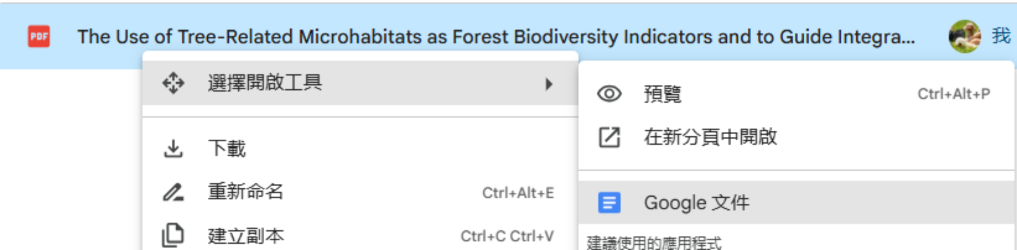Click the red PDF file icon
Image resolution: width=1017 pixels, height=250 pixels.
click(x=39, y=36)
